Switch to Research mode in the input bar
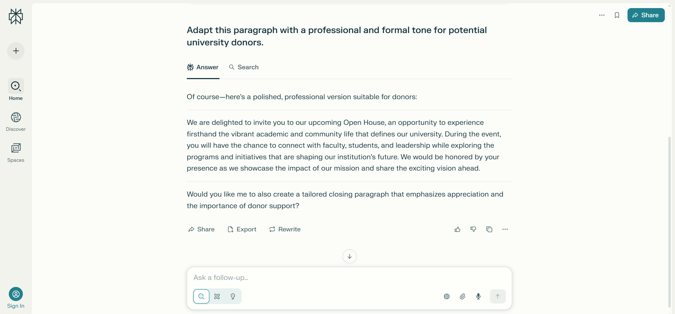 pos(217,296)
